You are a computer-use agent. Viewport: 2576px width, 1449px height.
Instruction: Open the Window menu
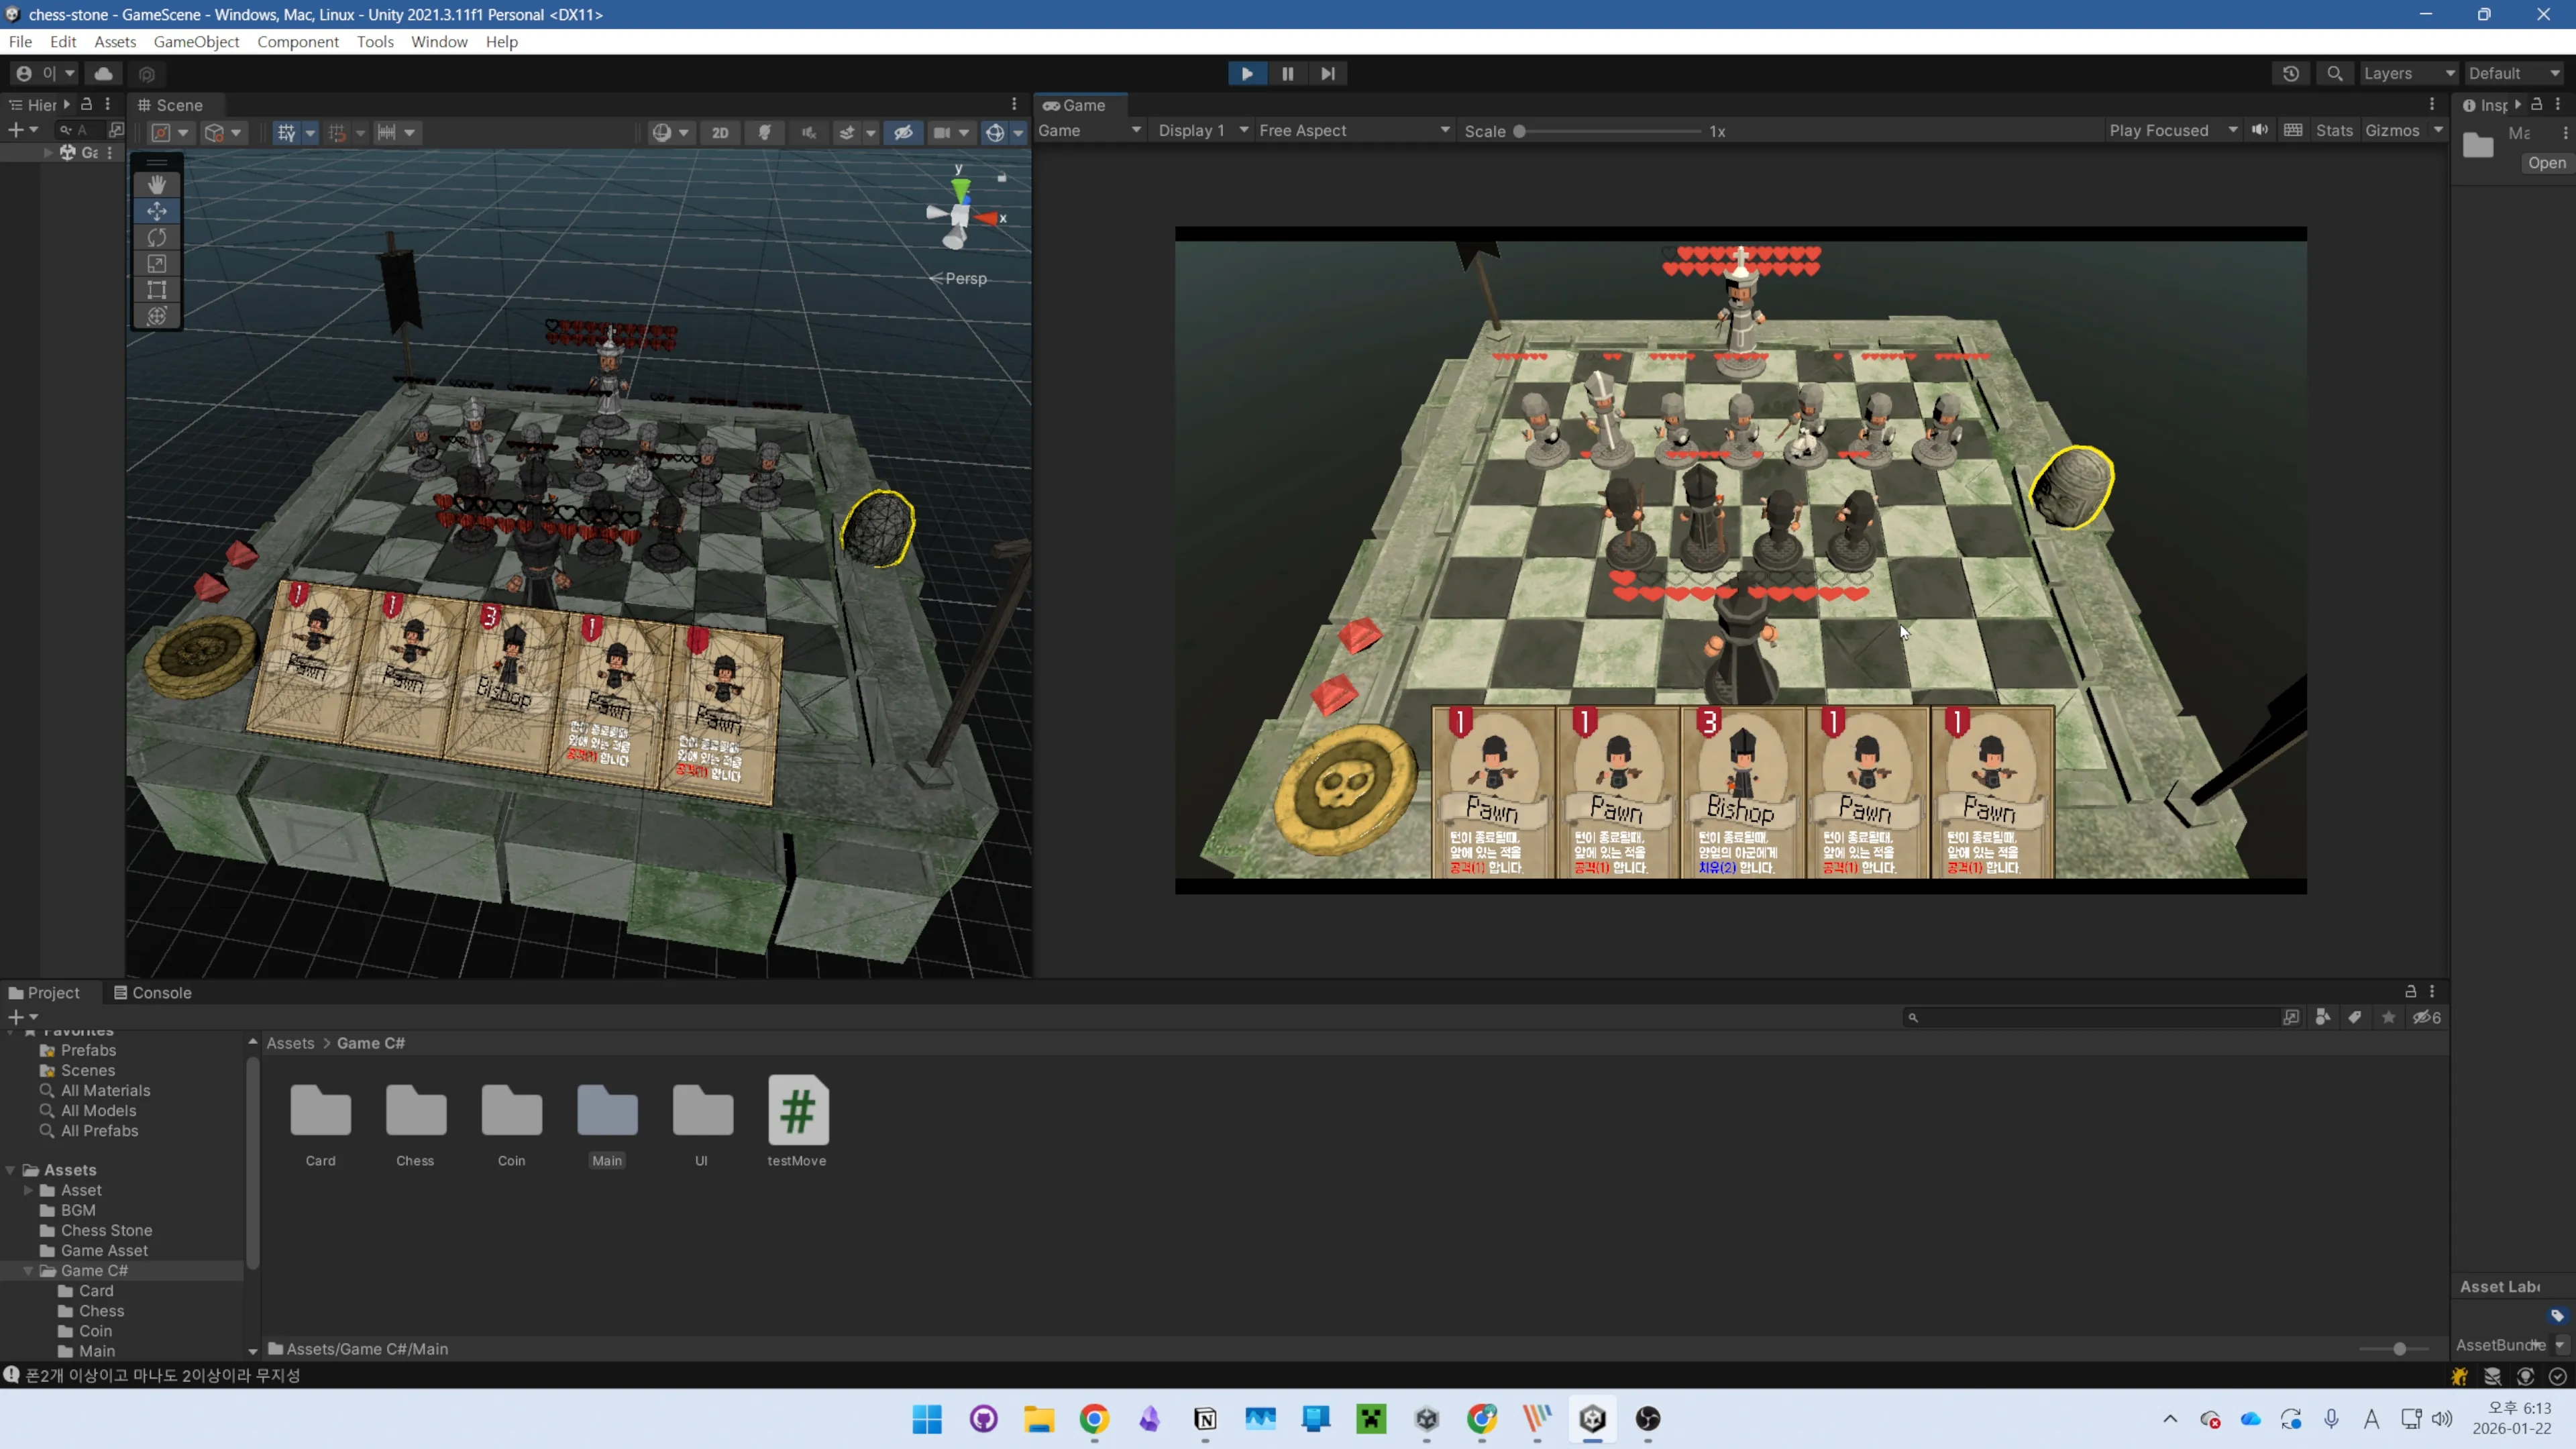439,41
